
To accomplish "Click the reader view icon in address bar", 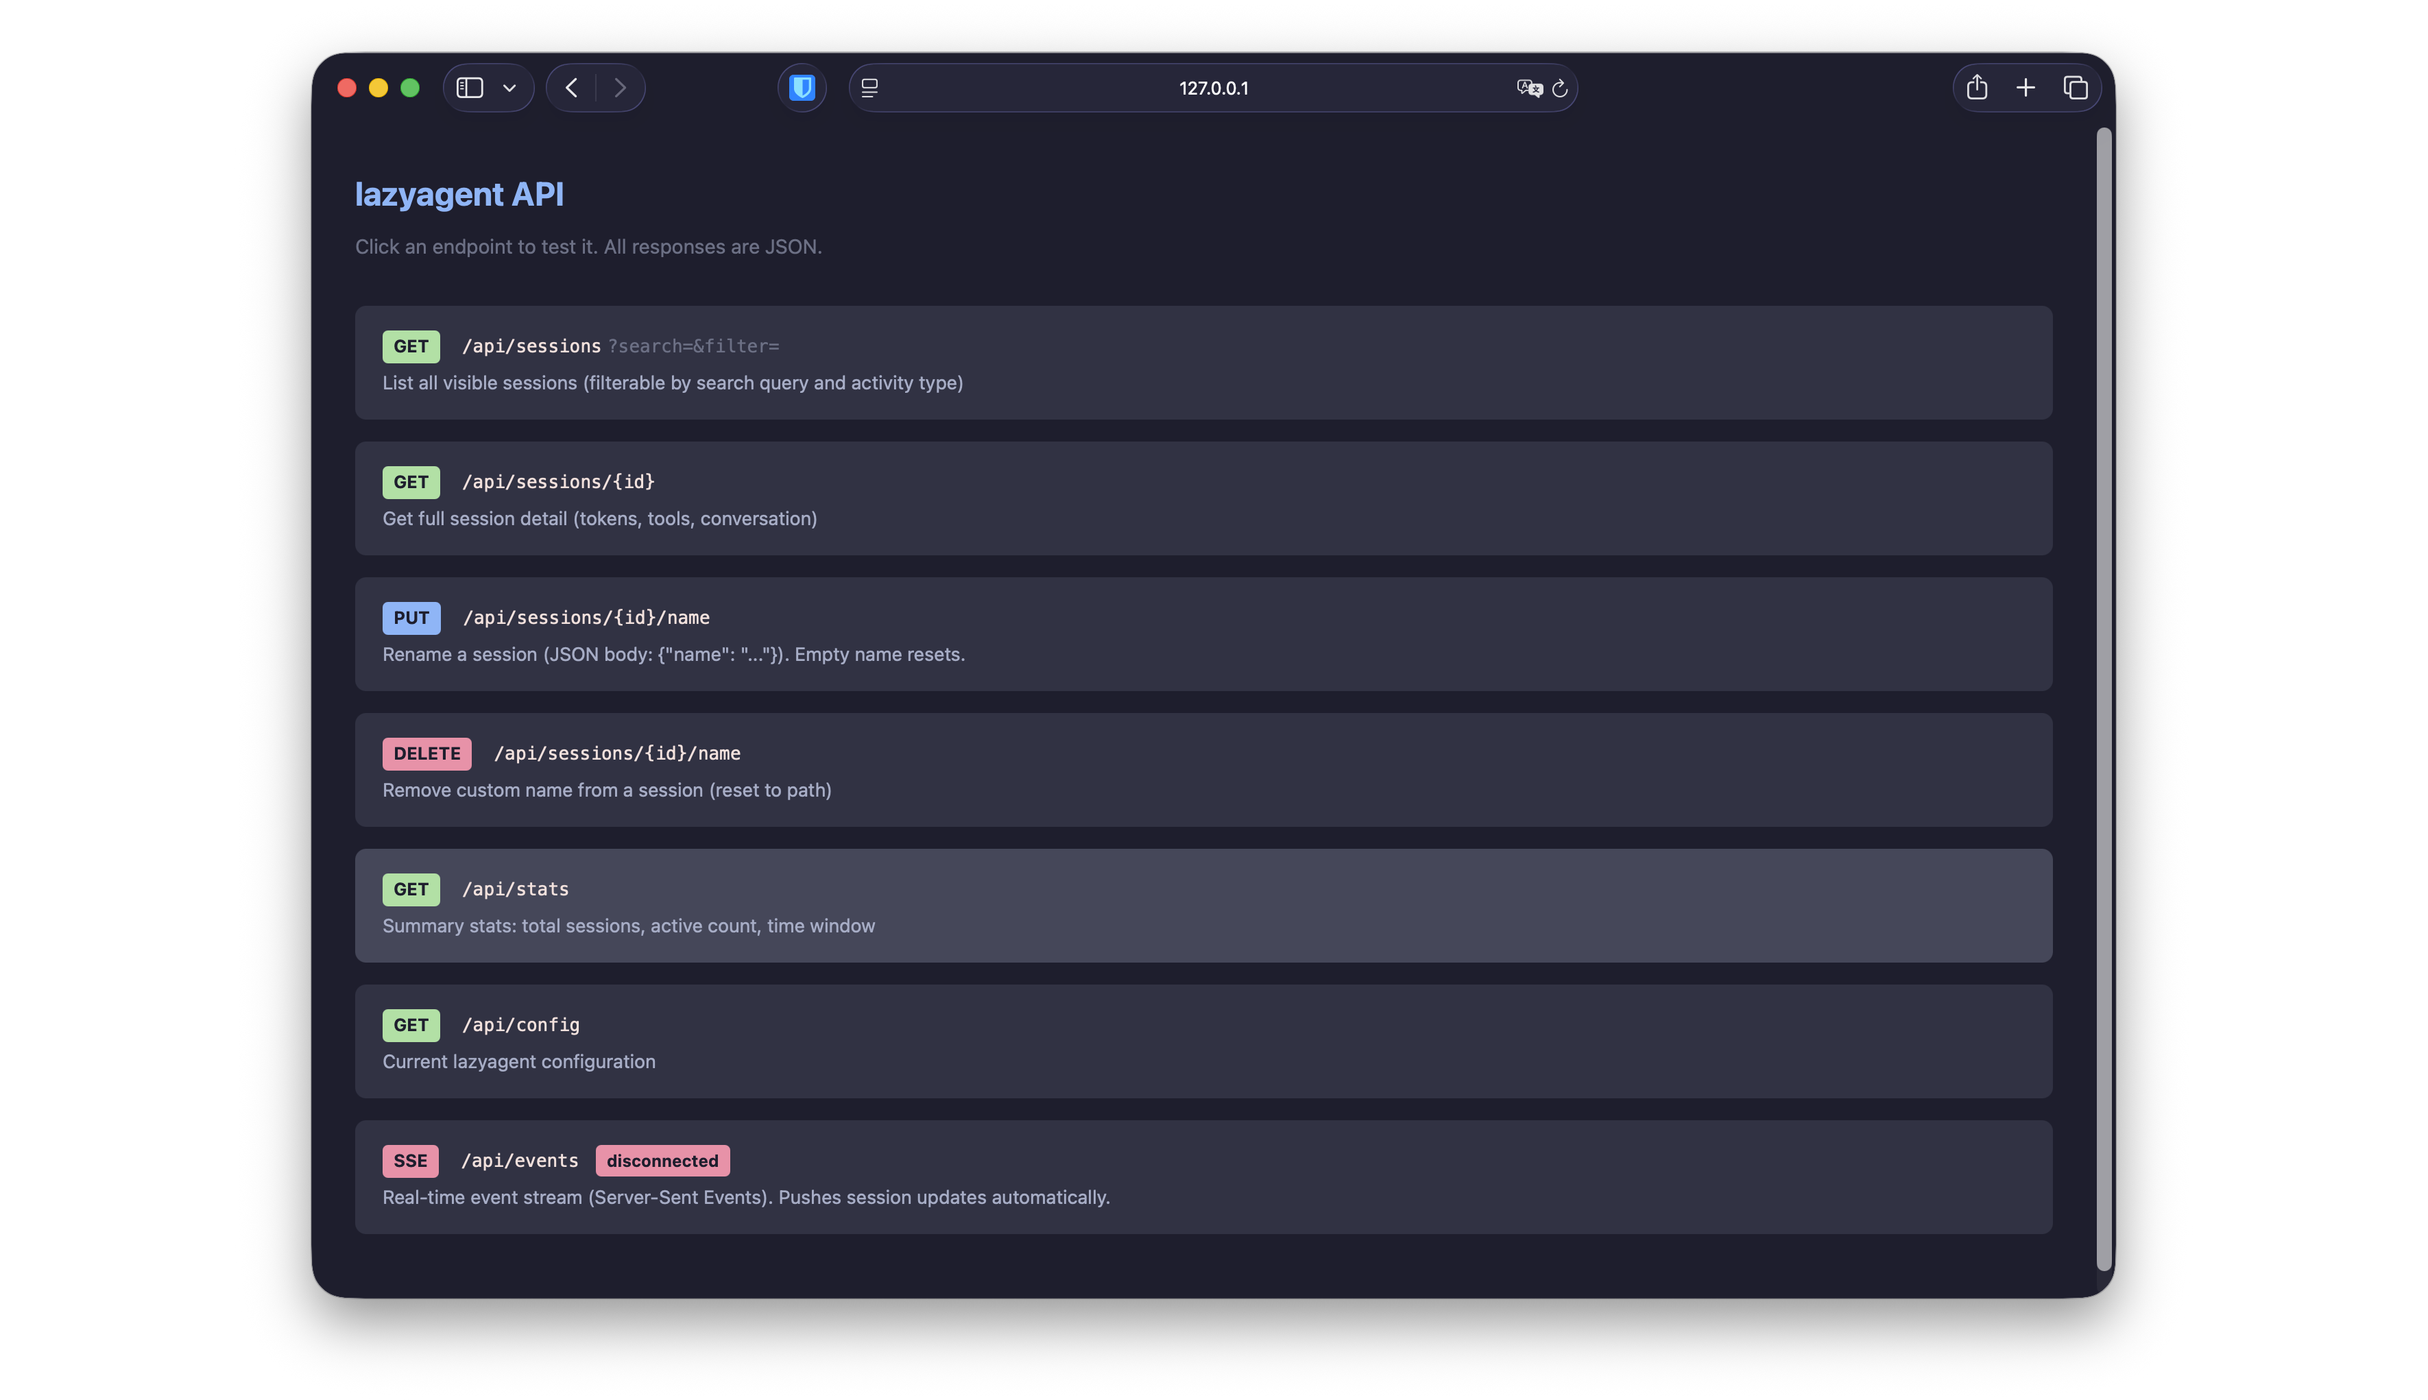I will [868, 88].
